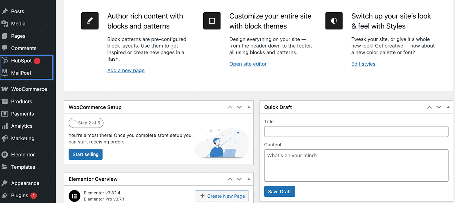Screen dimensions: 455x203
Task: Click the Switch up your site's look heading
Action: (391, 21)
